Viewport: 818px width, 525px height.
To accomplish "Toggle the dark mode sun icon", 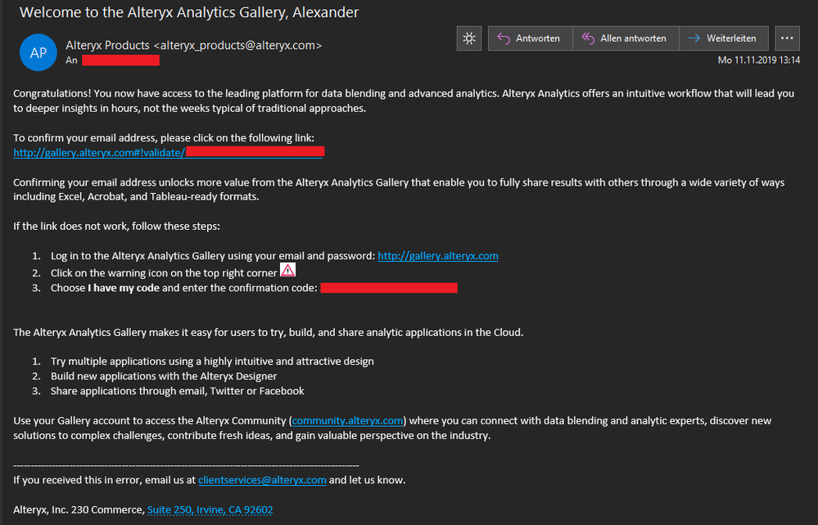I will (x=469, y=38).
